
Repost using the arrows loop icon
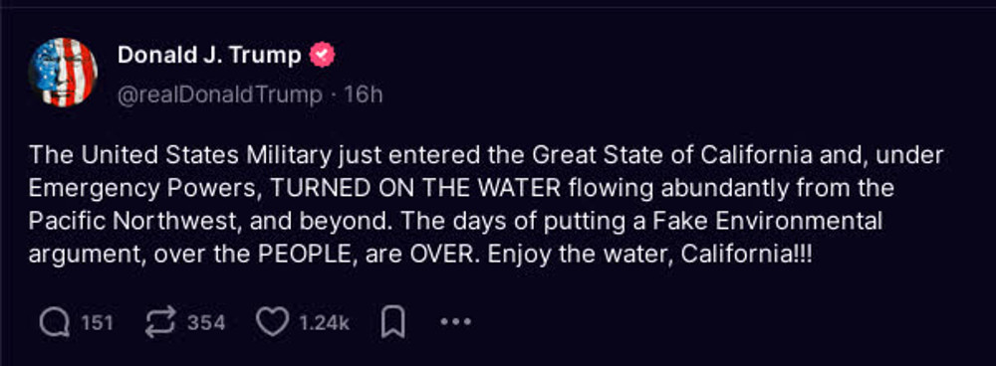[160, 323]
